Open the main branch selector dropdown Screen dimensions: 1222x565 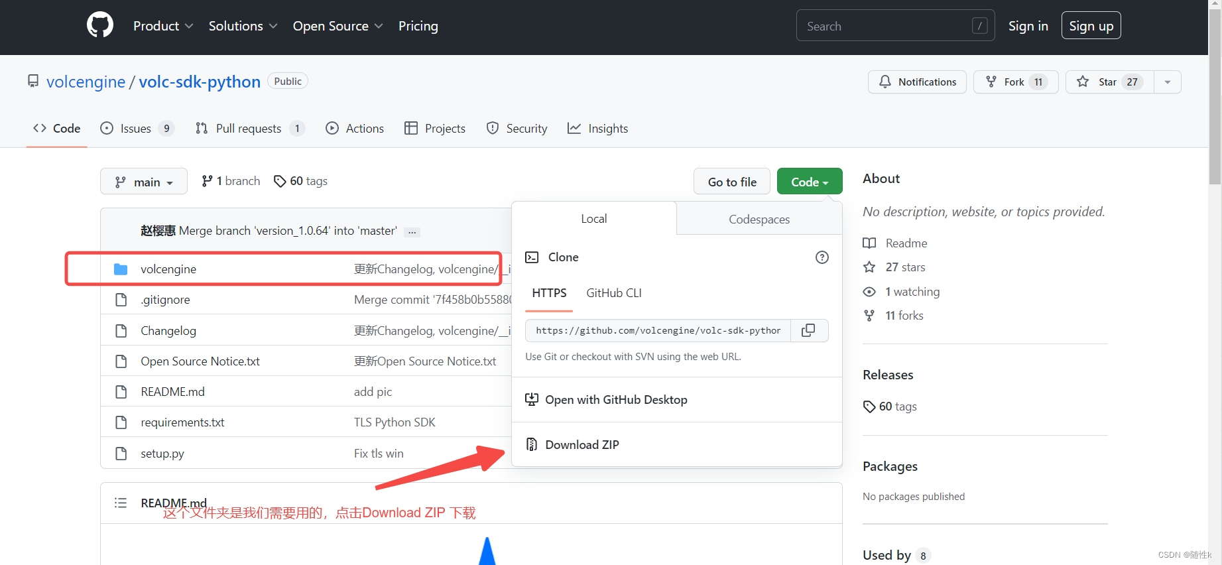(x=144, y=182)
